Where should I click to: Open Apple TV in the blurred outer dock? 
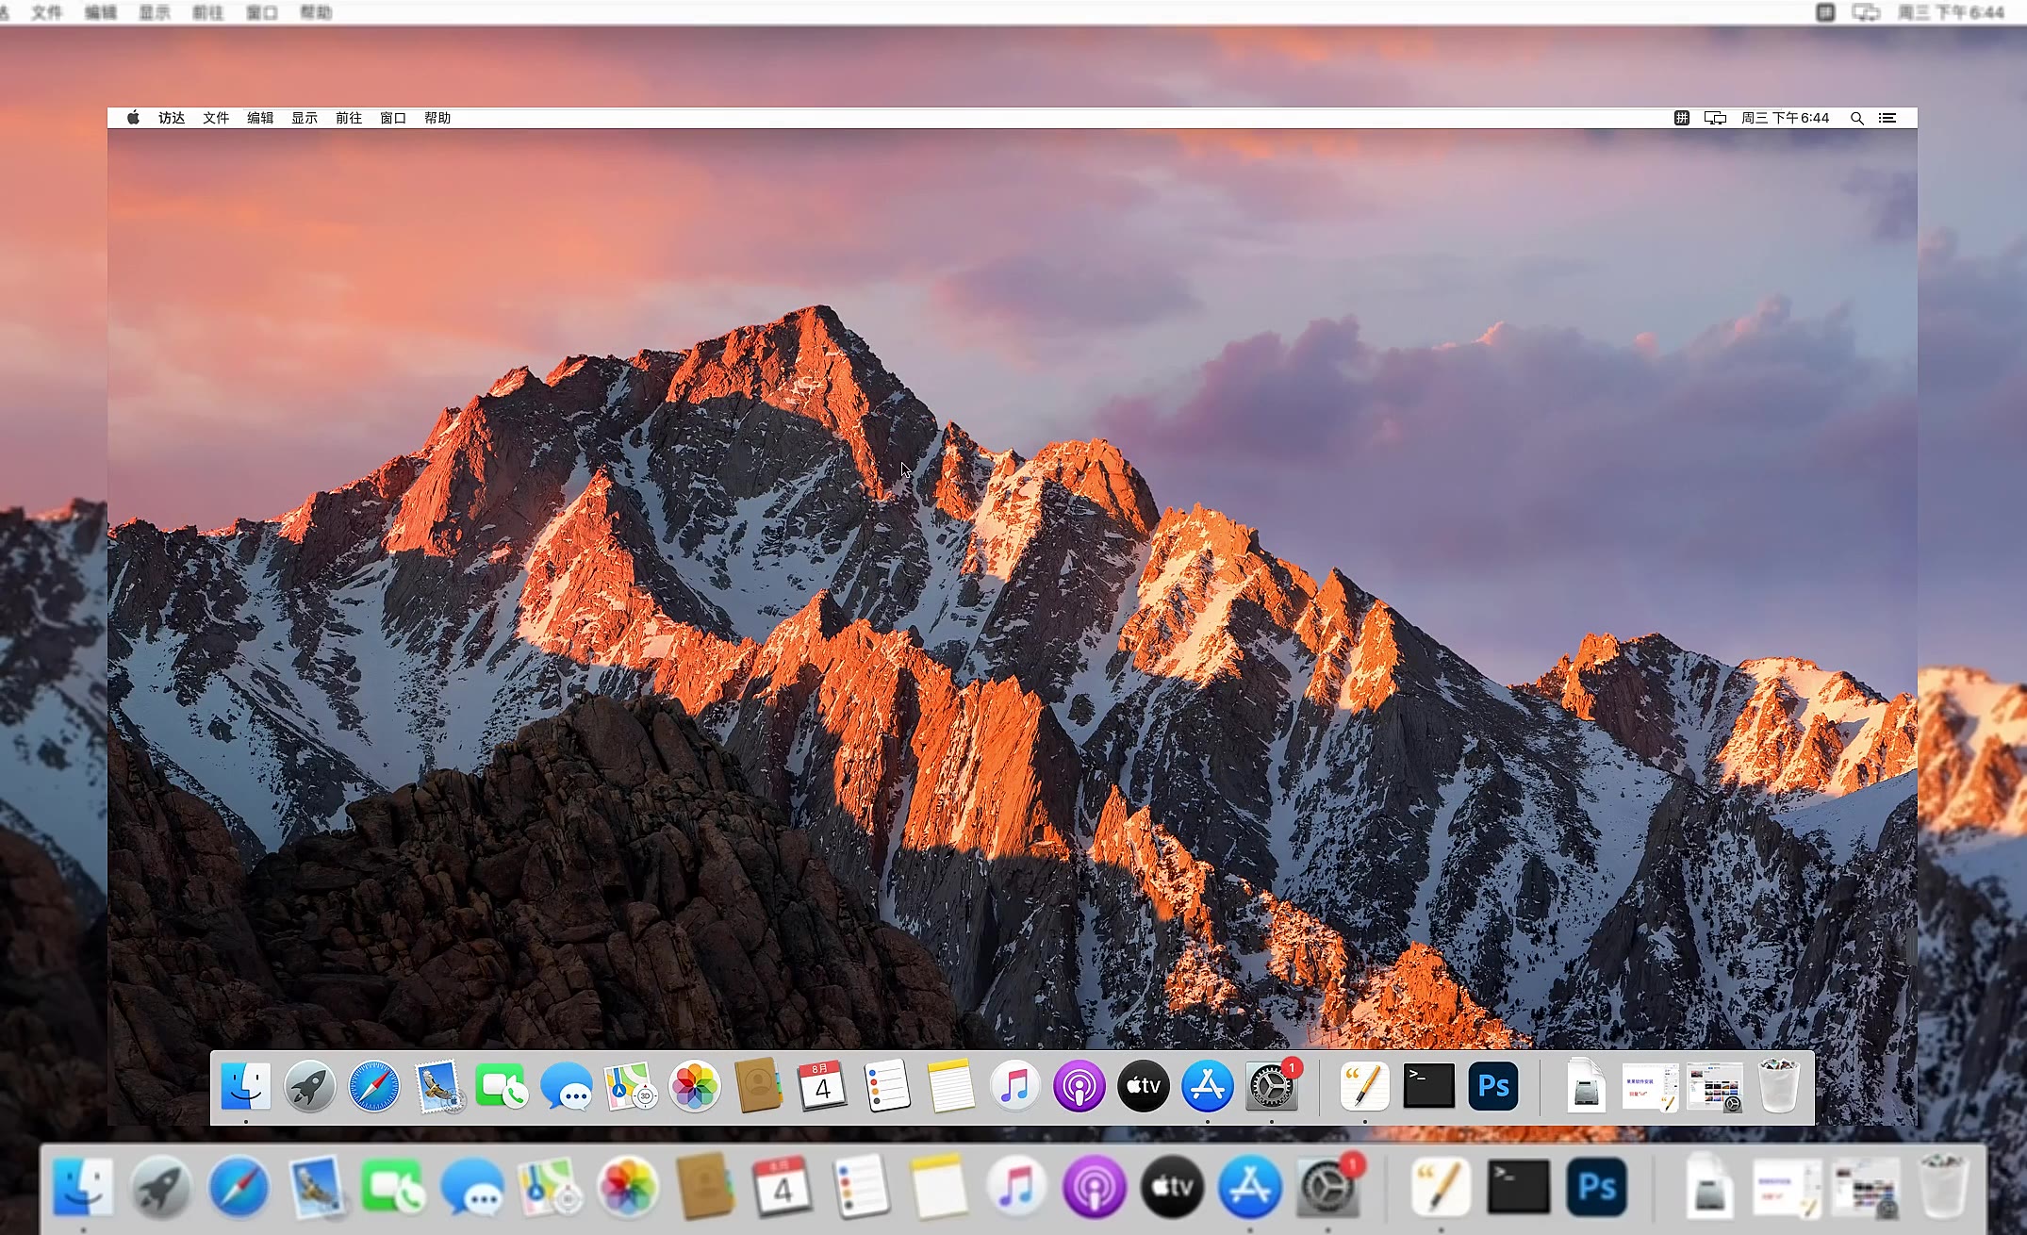coord(1172,1187)
